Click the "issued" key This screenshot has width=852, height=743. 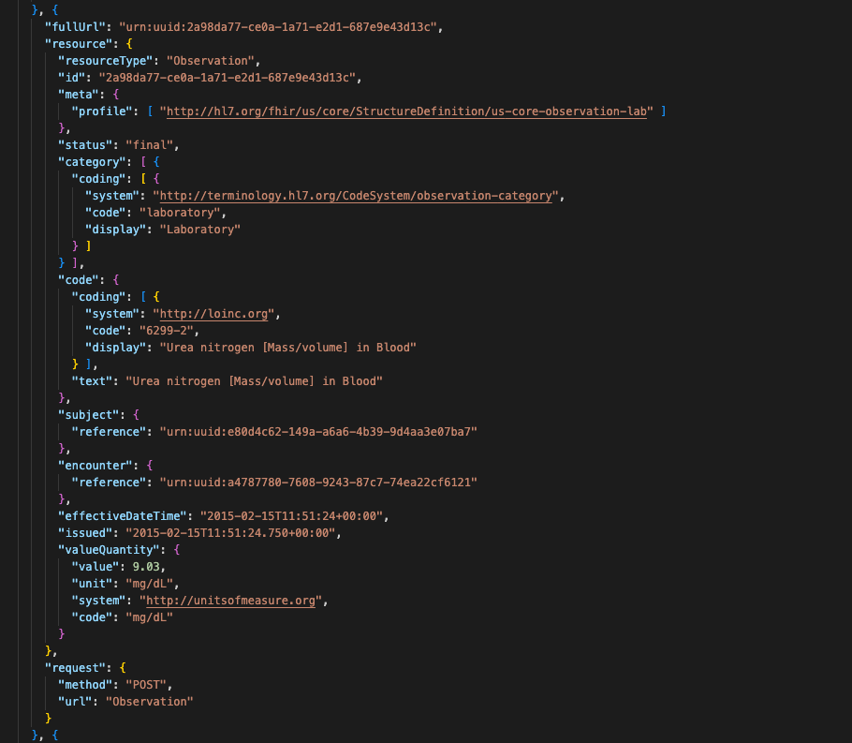point(85,533)
